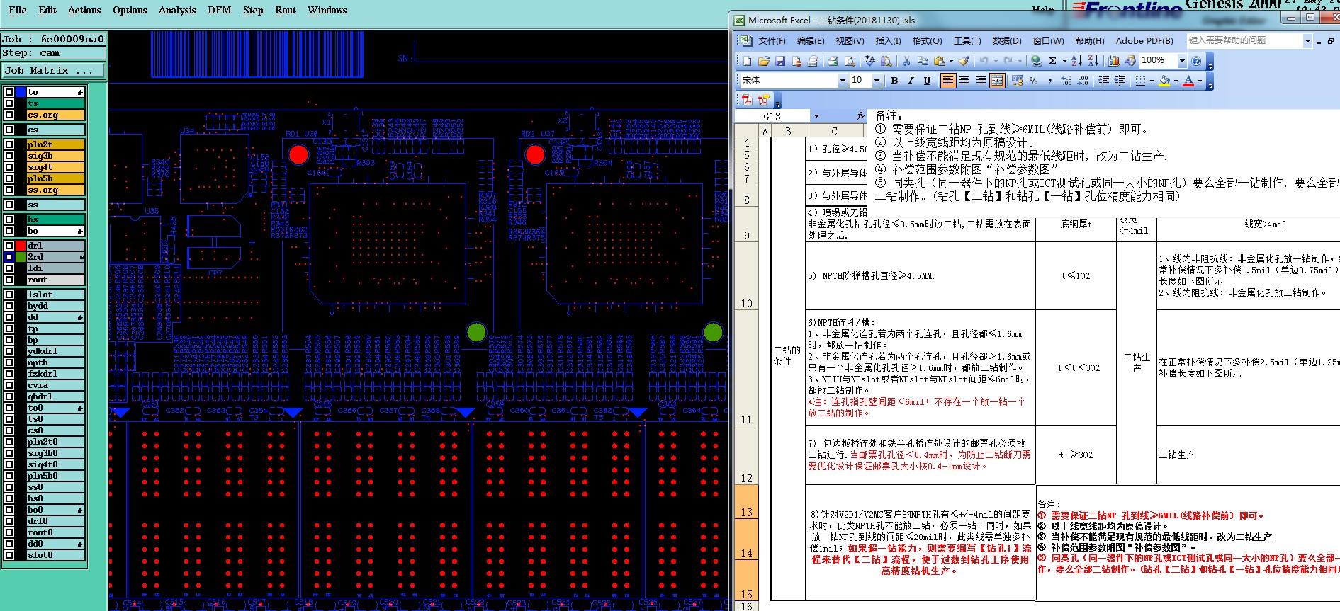Click the New workbook icon in Excel
Viewport: 1340px width, 611px height.
[x=747, y=61]
